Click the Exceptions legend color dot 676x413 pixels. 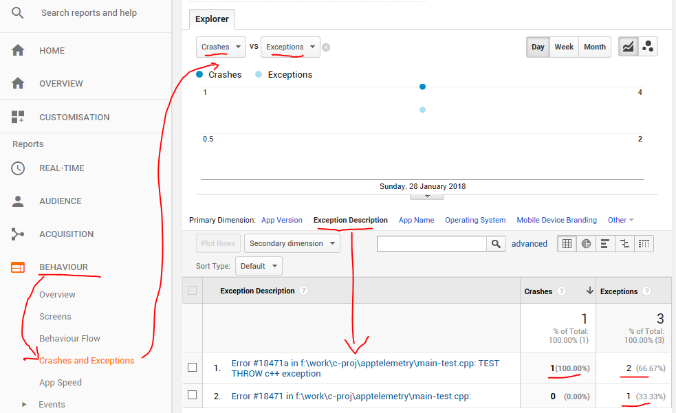tap(259, 74)
